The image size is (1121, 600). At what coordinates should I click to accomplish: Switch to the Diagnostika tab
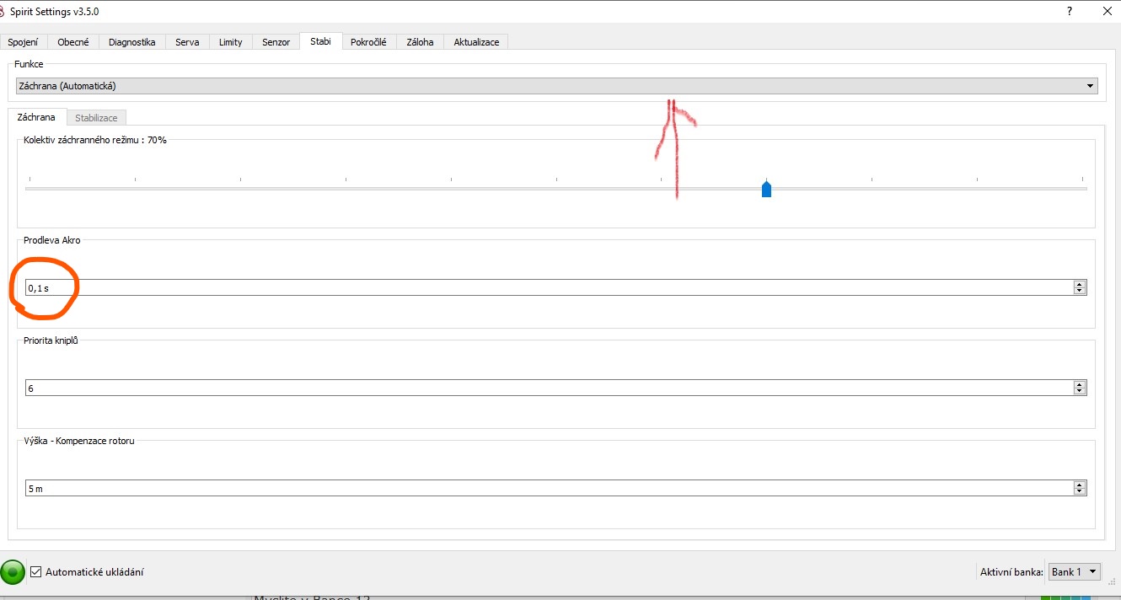(131, 42)
